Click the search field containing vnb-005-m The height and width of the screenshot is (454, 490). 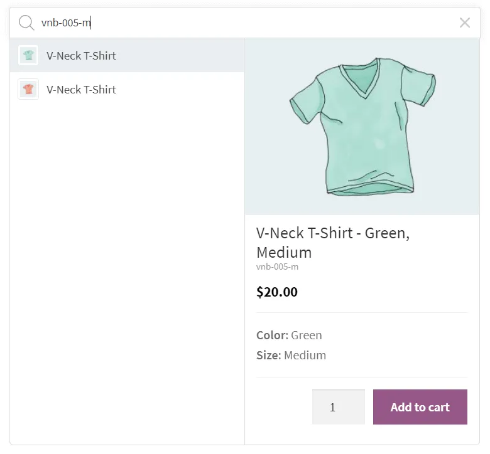247,23
